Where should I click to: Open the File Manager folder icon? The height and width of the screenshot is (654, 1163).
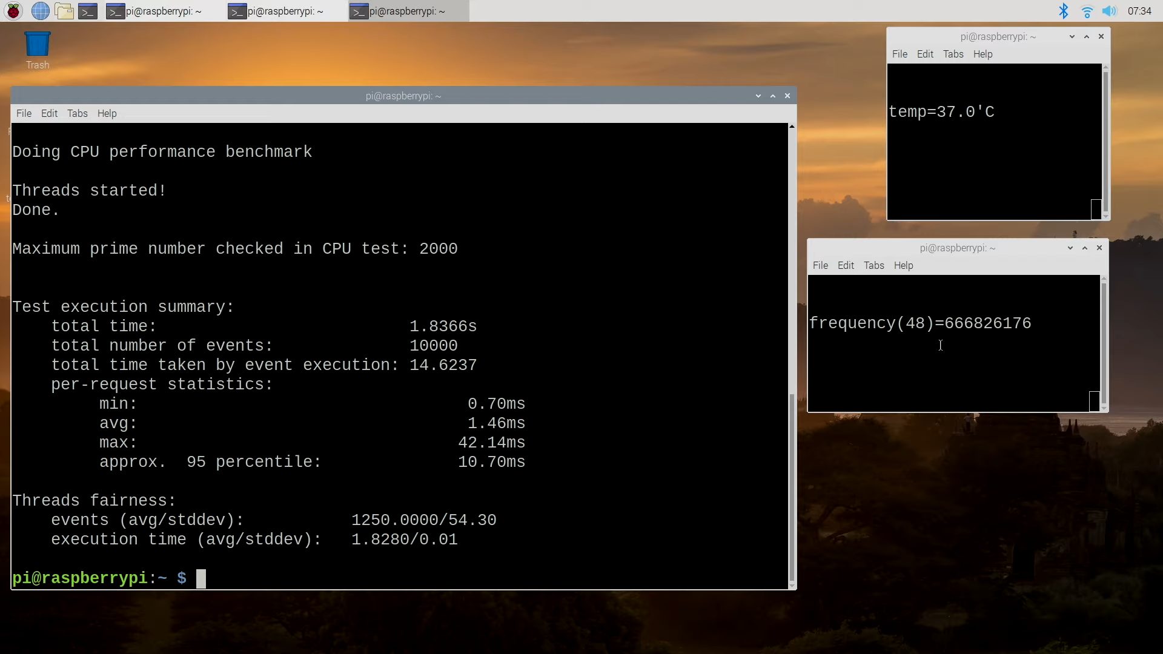point(64,11)
